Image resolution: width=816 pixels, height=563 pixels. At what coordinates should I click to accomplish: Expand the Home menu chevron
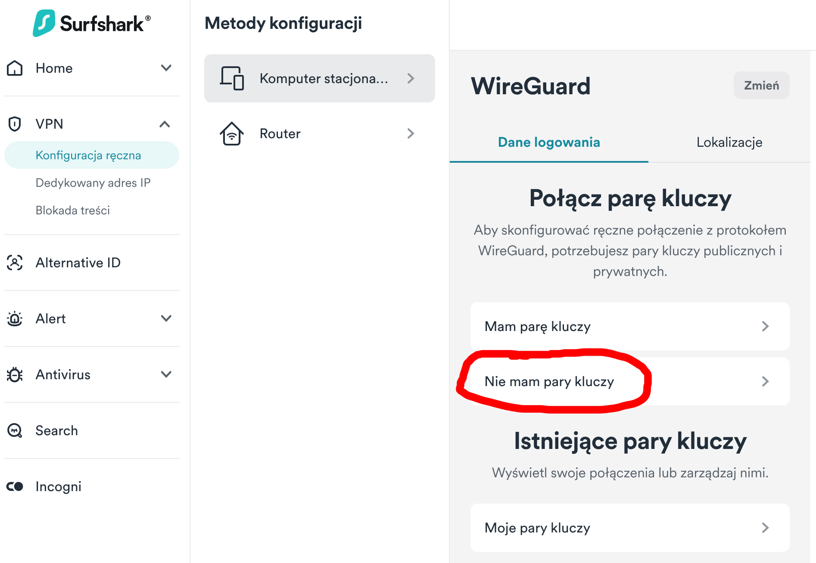(166, 68)
